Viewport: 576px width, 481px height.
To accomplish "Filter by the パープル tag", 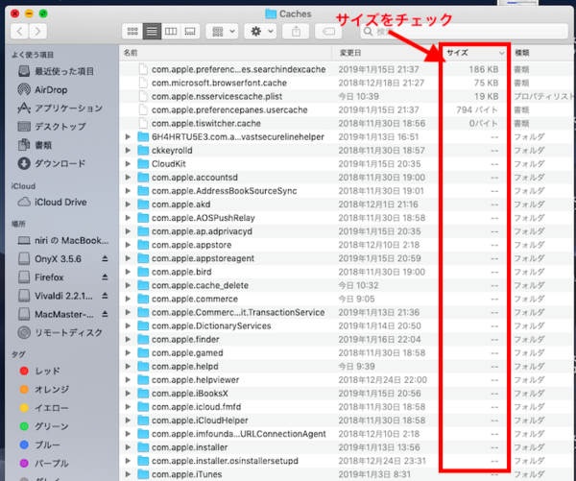I will click(44, 464).
